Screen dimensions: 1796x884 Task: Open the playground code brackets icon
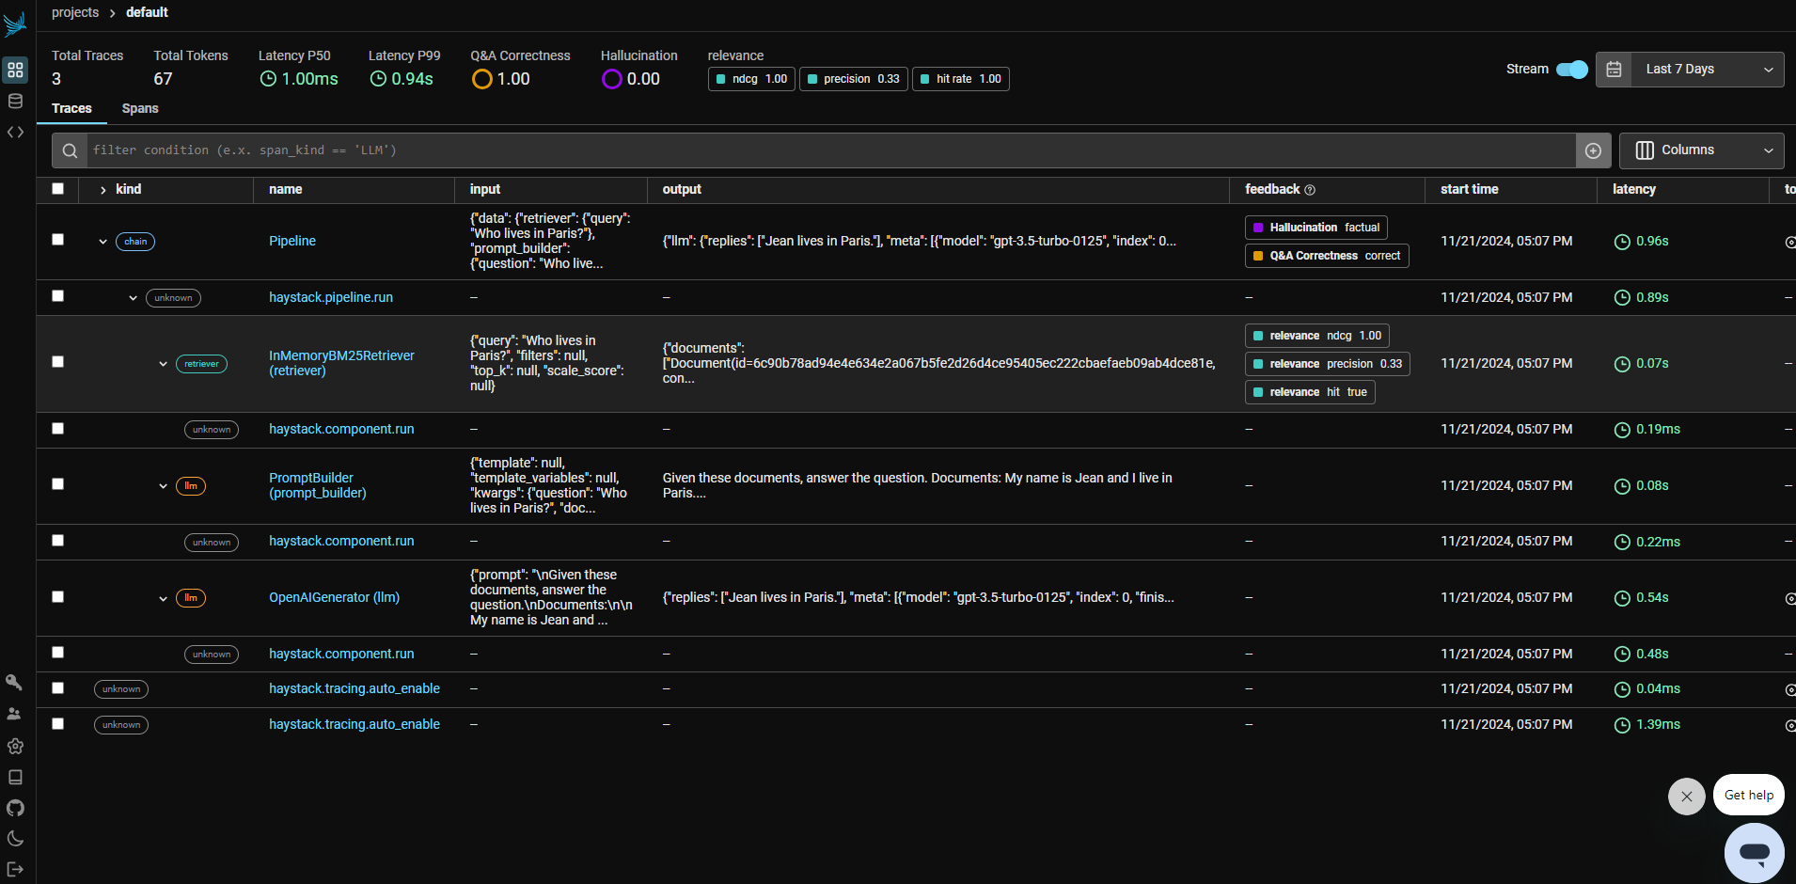click(x=15, y=132)
